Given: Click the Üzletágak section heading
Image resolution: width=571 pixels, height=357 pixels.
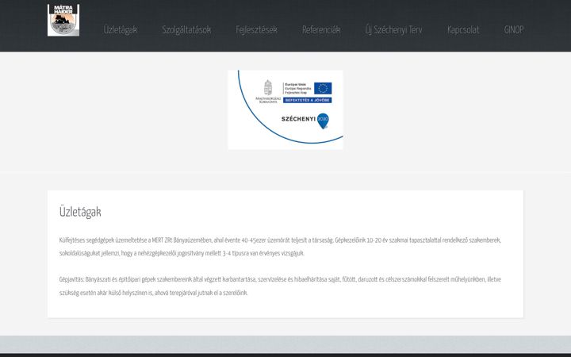Looking at the screenshot, I should pyautogui.click(x=80, y=212).
